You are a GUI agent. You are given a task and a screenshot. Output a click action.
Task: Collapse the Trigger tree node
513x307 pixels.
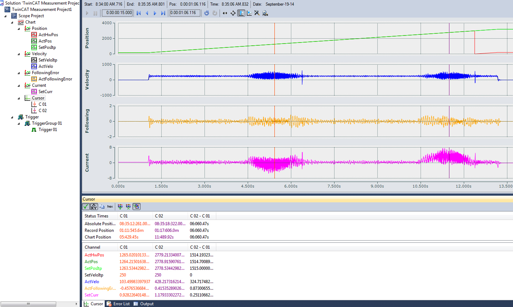pos(12,118)
